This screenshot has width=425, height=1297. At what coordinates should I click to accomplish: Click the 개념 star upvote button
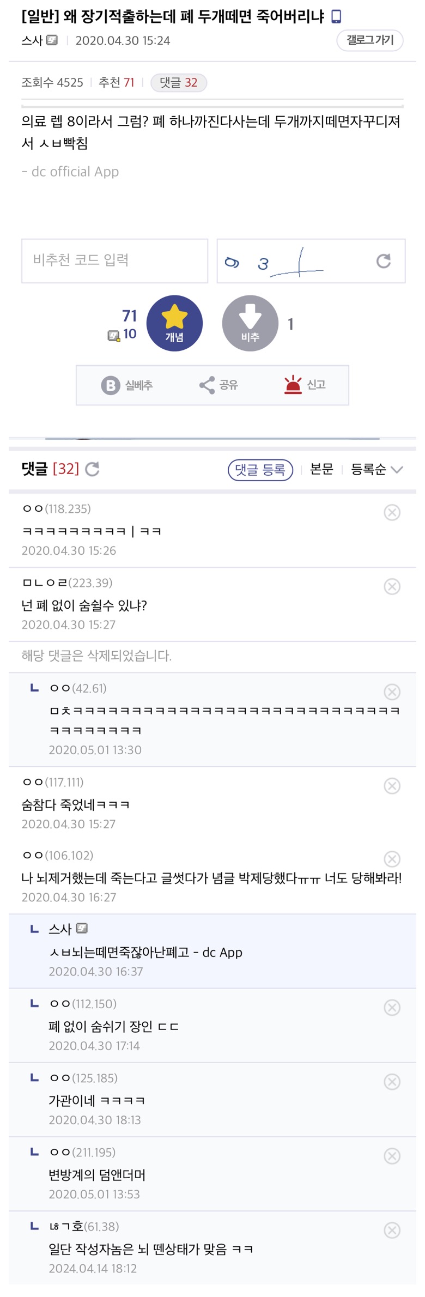[x=174, y=323]
